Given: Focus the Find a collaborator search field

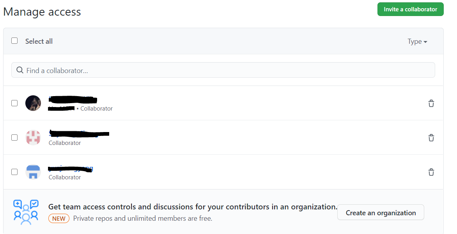Looking at the screenshot, I should click(x=226, y=70).
